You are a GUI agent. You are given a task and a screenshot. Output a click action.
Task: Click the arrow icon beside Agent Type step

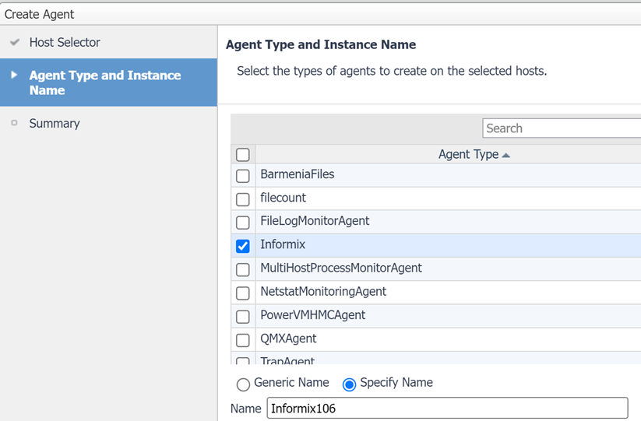[14, 75]
